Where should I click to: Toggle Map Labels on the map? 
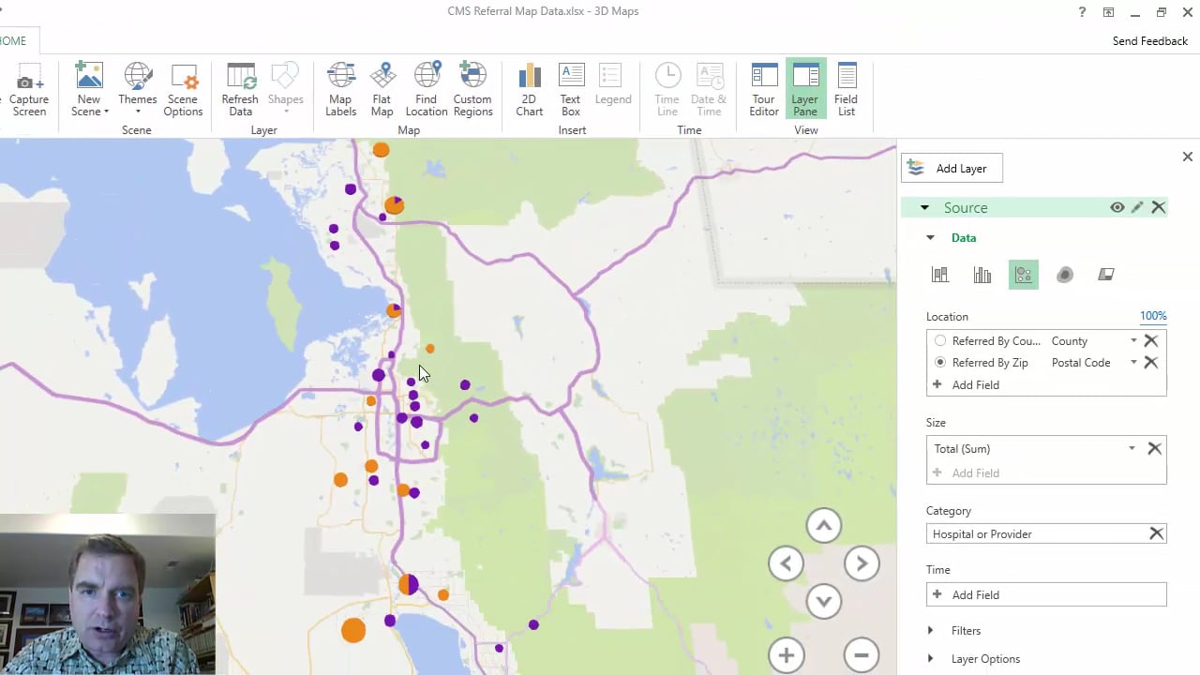tap(340, 90)
